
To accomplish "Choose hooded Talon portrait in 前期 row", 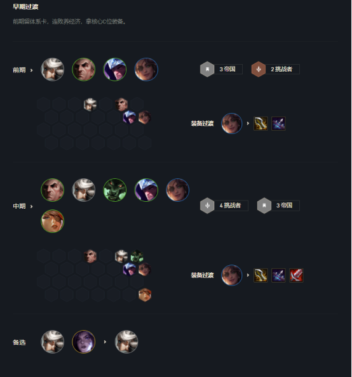I will (x=115, y=69).
